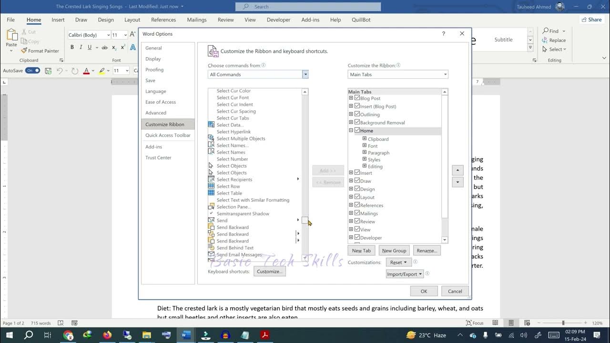Expand the Paragraph group node
610x343 pixels.
pos(365,153)
